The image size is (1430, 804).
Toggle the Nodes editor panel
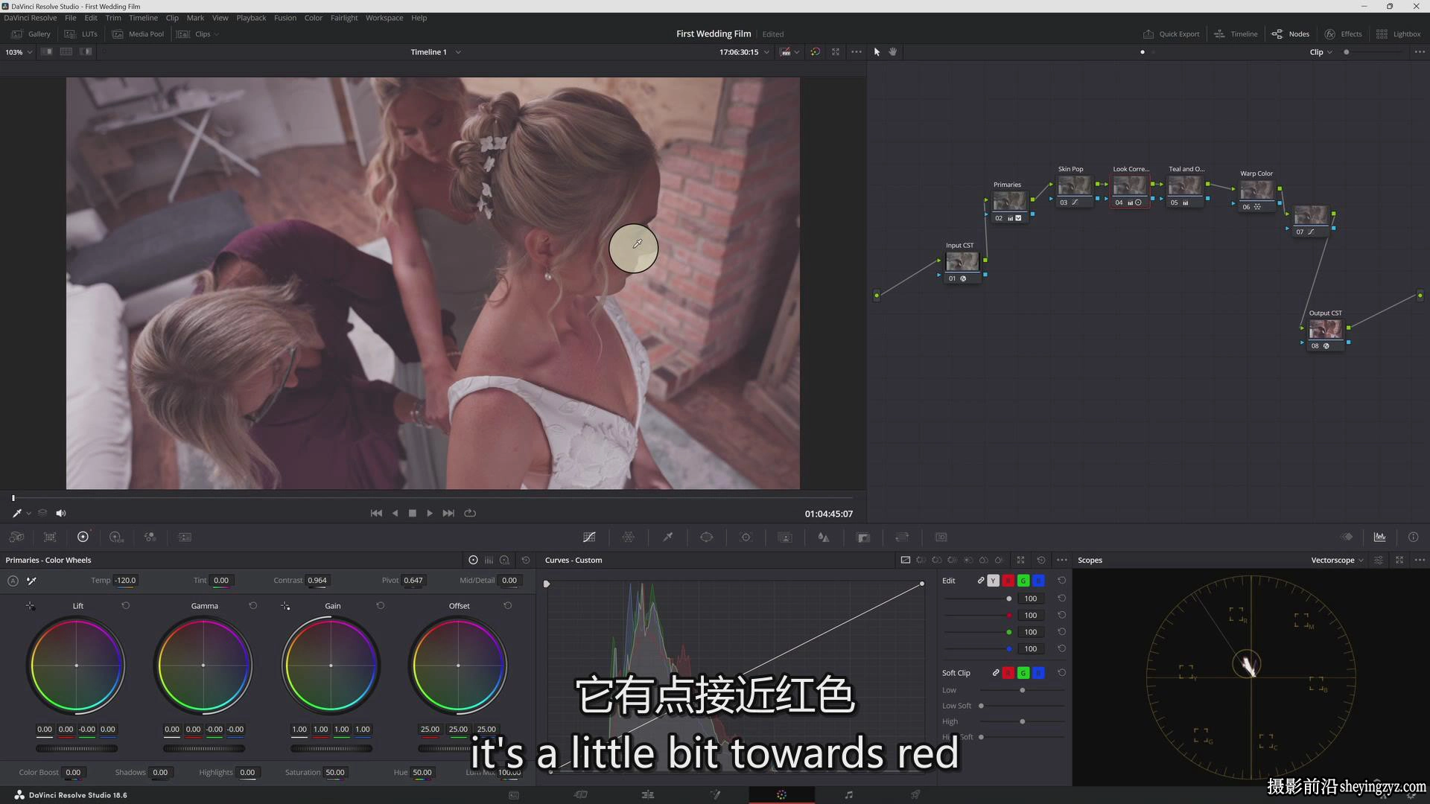click(1290, 33)
